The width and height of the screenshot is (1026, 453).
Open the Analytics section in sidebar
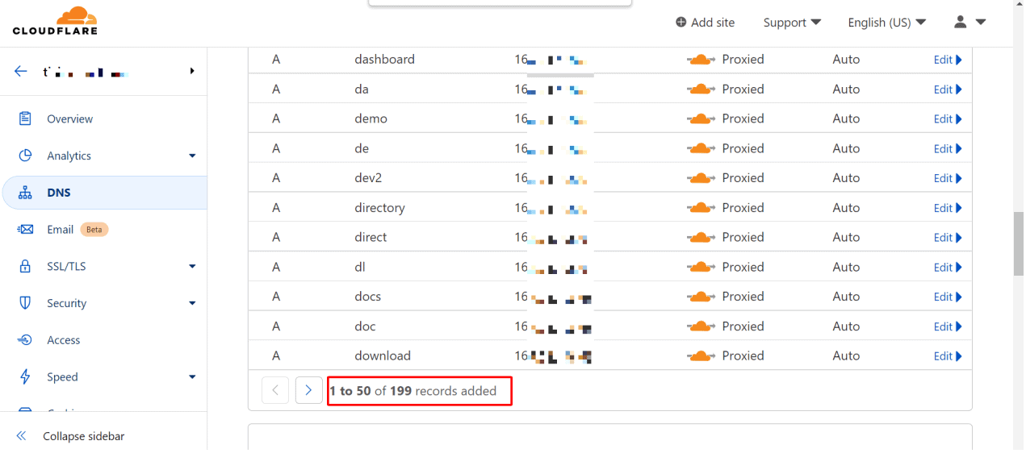[69, 156]
